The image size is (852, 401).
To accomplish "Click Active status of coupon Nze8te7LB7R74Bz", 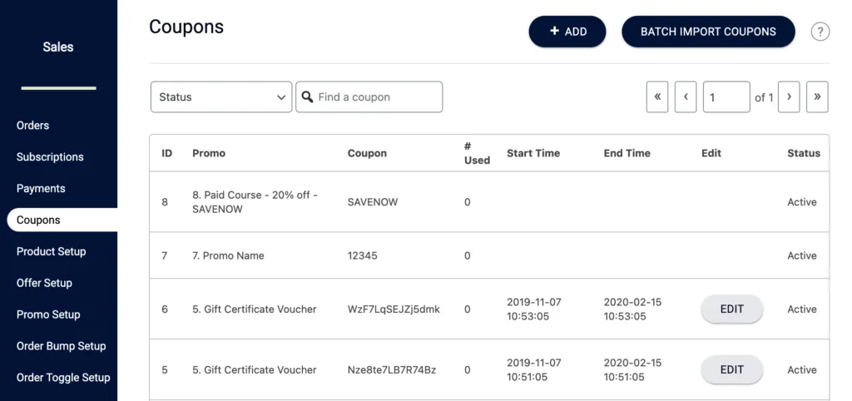I will [x=802, y=370].
